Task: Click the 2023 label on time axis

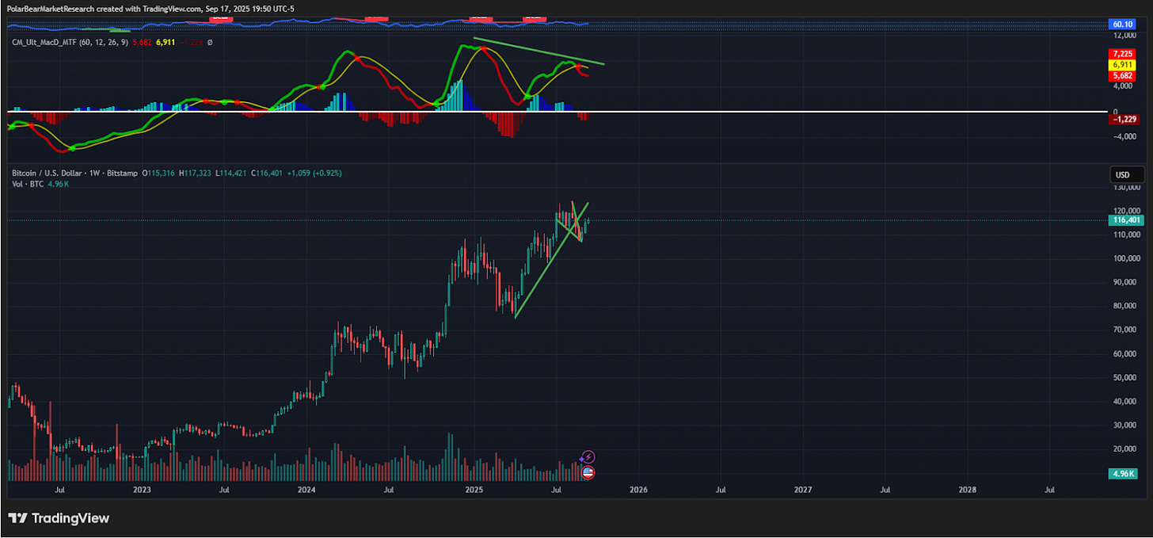Action: click(142, 490)
